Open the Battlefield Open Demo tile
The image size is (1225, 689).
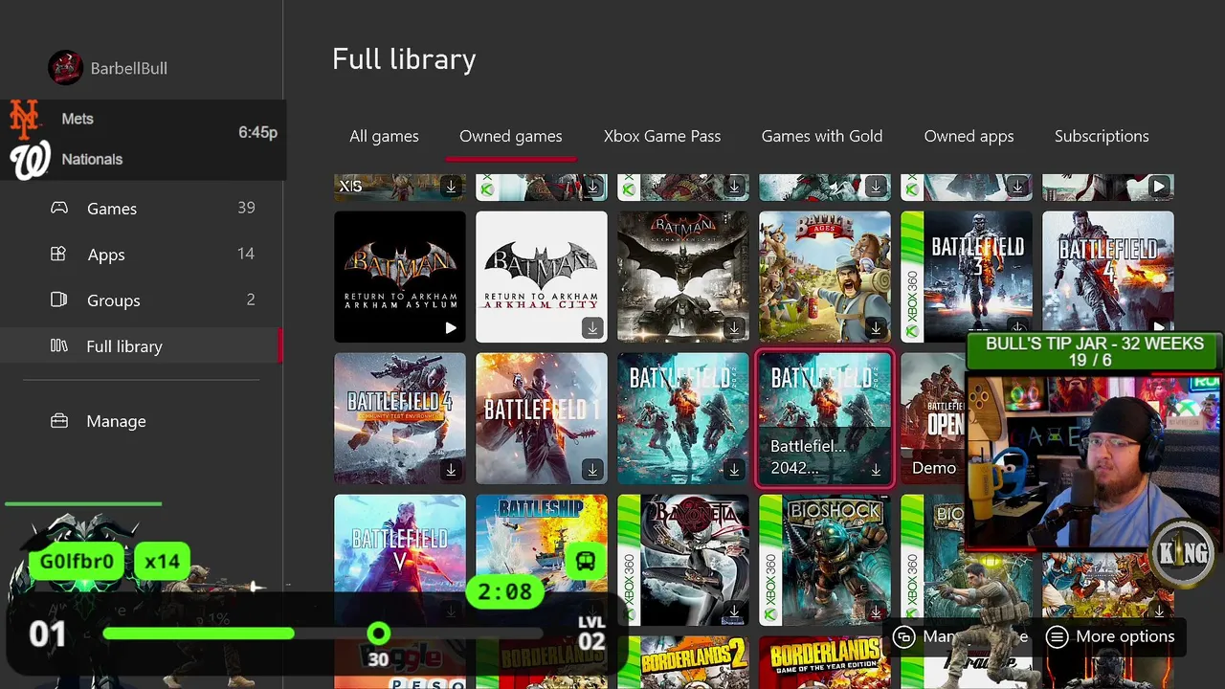pos(933,418)
